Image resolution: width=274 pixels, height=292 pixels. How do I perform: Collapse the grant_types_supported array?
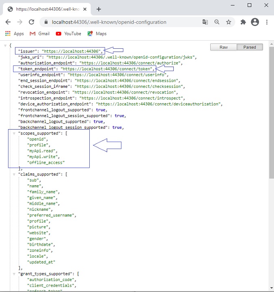[x=14, y=274]
